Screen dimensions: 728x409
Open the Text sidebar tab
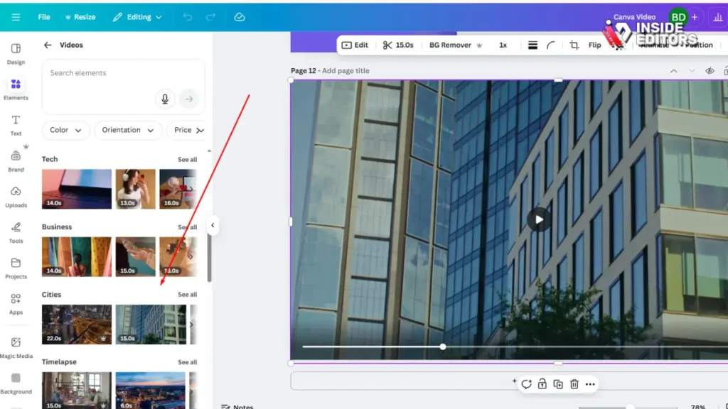pyautogui.click(x=16, y=125)
